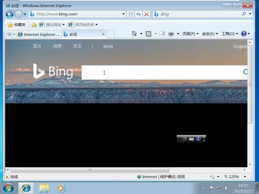Image resolution: width=259 pixels, height=194 pixels.
Task: Expand the feeds dropdown arrow
Action: tap(156, 34)
